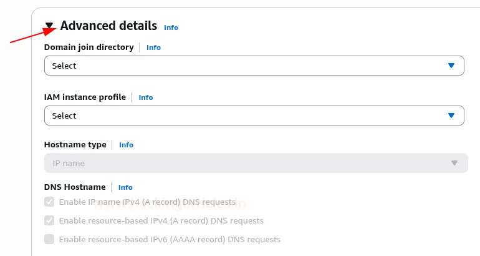Open Info link for IAM instance profile
The image size is (480, 256).
(x=145, y=97)
